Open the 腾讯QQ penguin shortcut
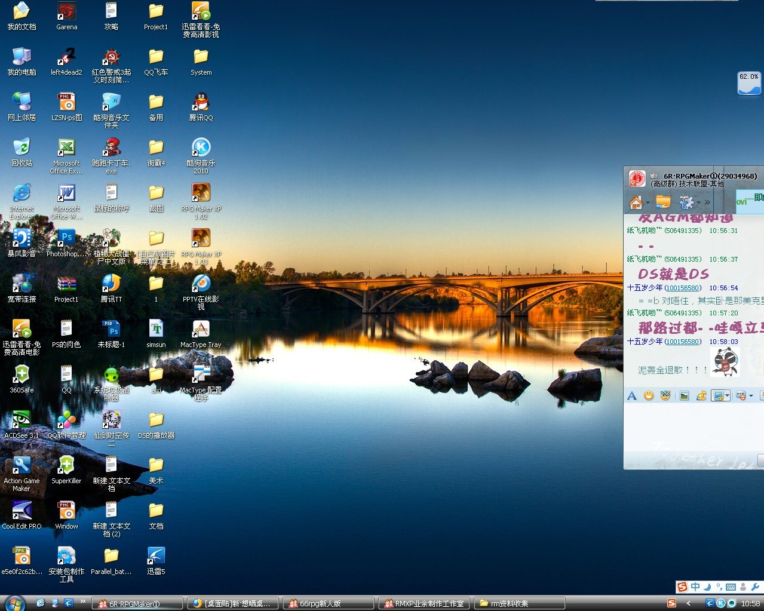Viewport: 764px width, 611px height. 201,107
